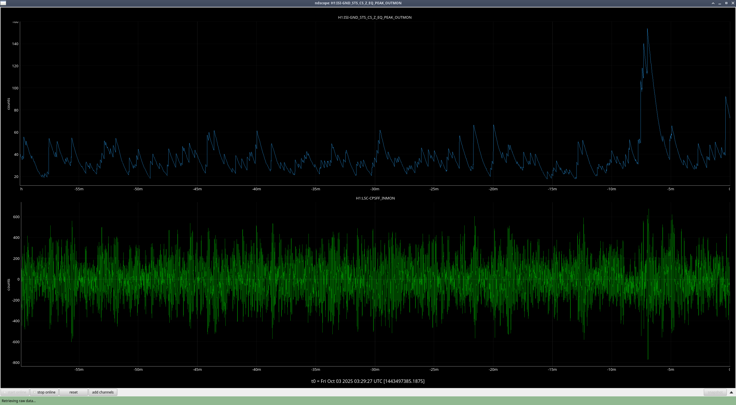Click the counts label of the blue plot

(9, 104)
